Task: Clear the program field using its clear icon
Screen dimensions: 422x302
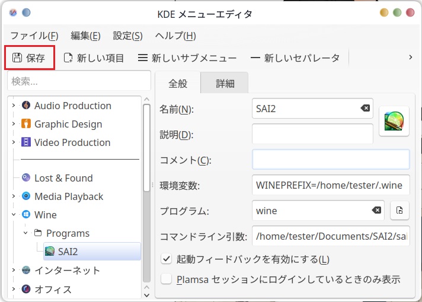Action: (376, 211)
